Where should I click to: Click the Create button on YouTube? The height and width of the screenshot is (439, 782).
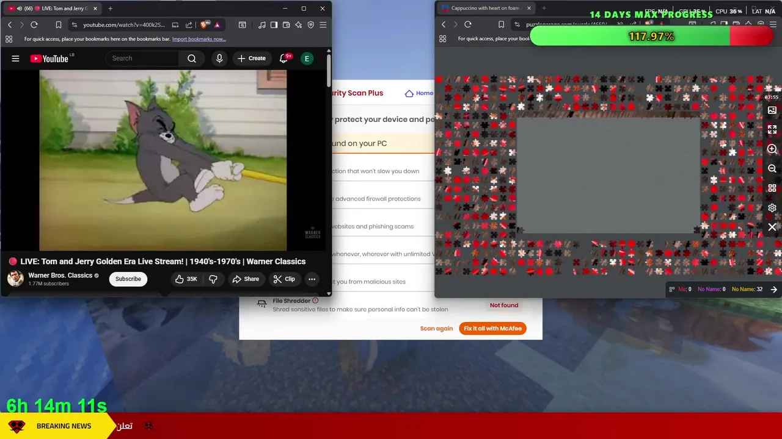[x=252, y=59]
